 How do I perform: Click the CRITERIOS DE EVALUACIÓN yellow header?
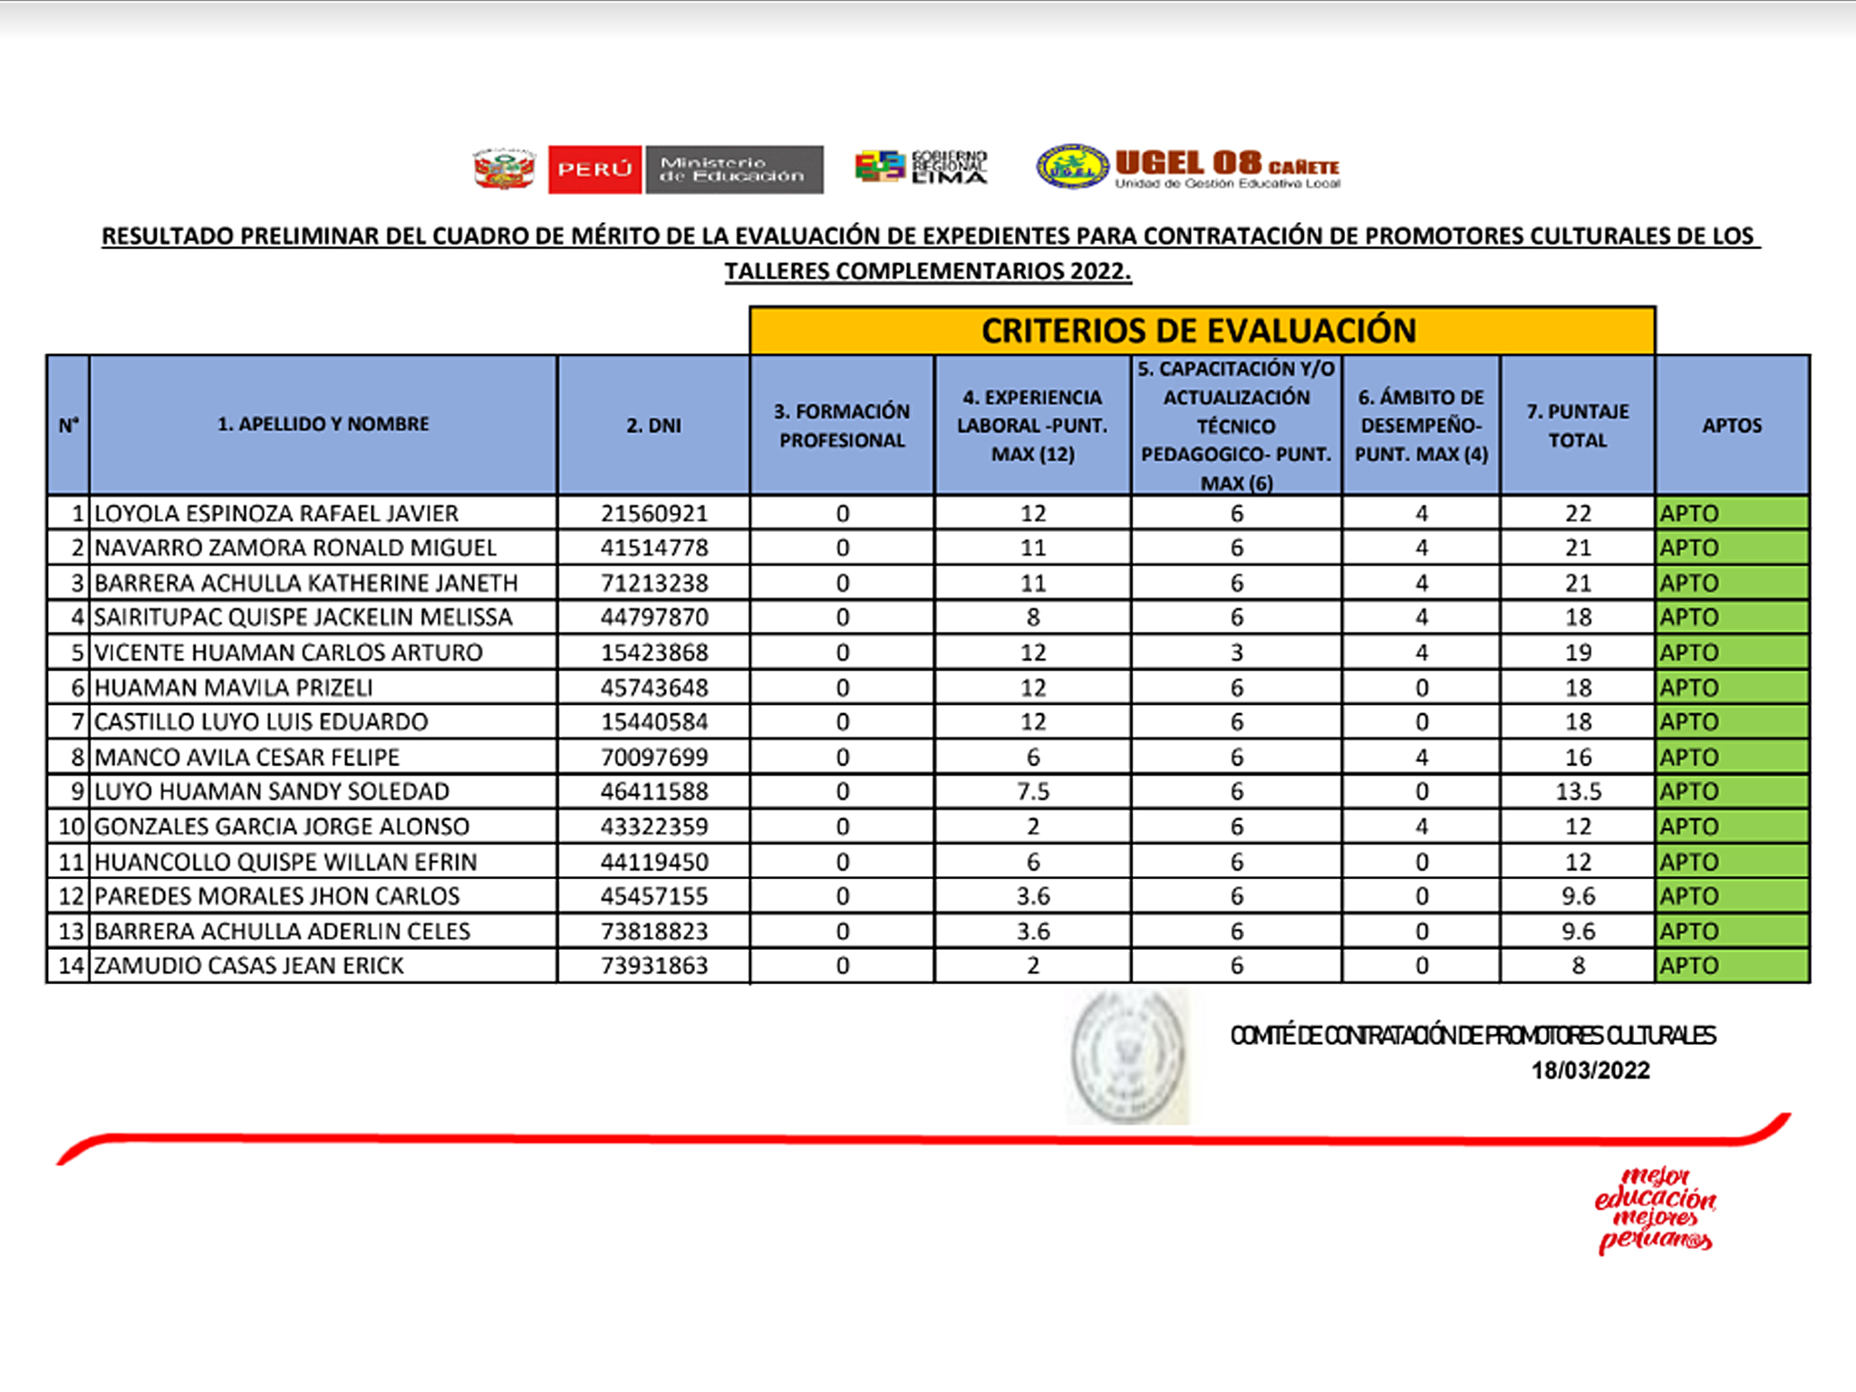[1200, 331]
